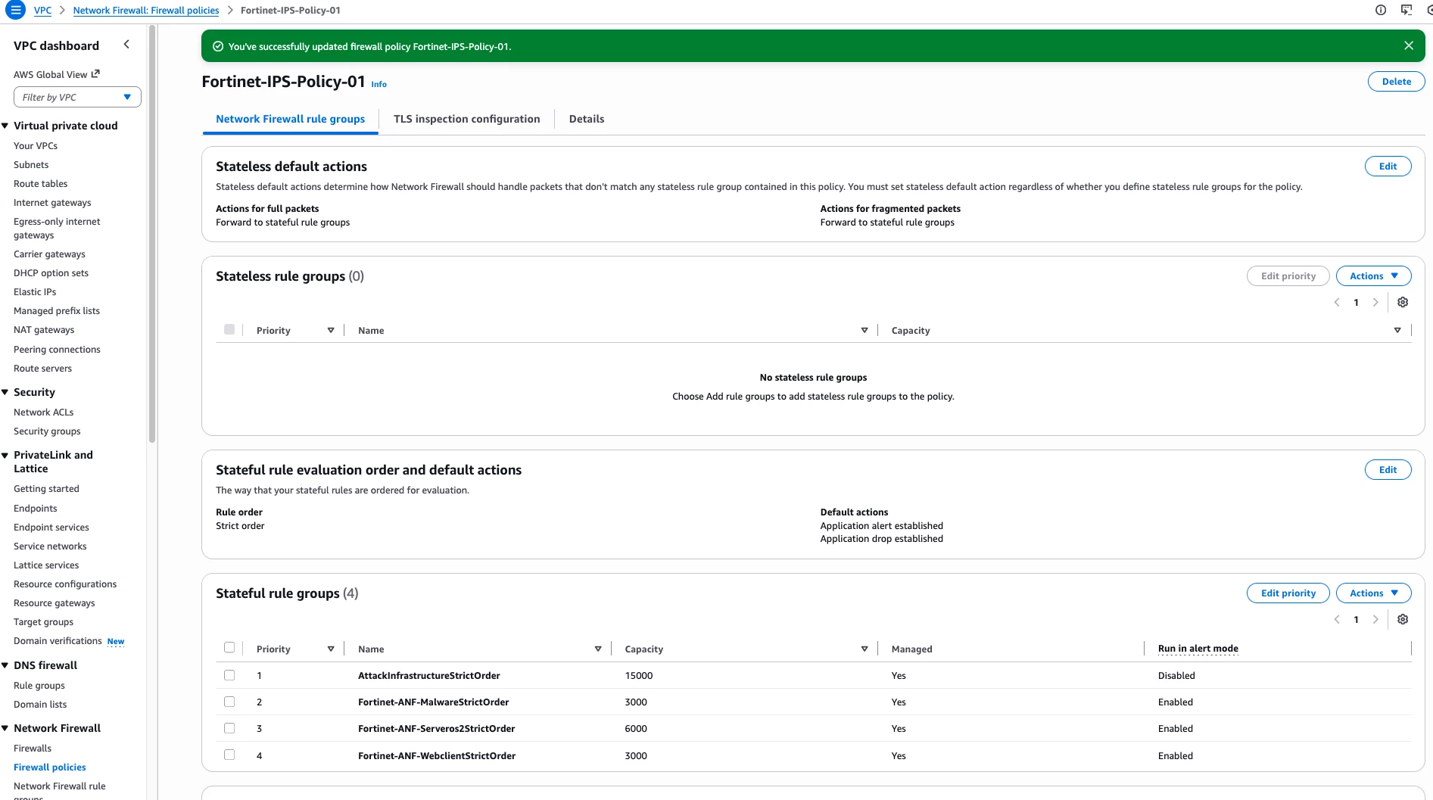
Task: Open Network ACLs in the sidebar
Action: 44,412
